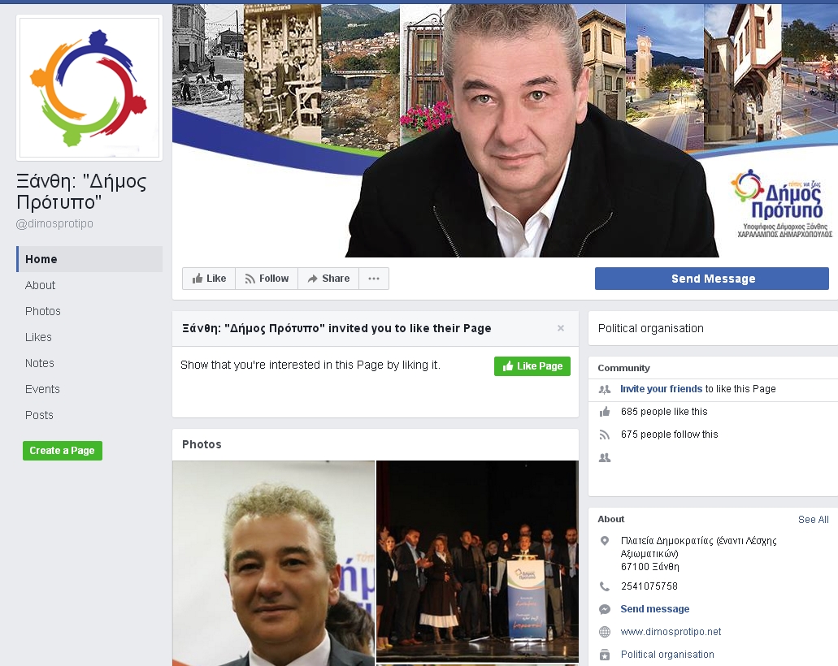Click the 675 people follow this text
Viewport: 838px width, 666px height.
pyautogui.click(x=669, y=435)
